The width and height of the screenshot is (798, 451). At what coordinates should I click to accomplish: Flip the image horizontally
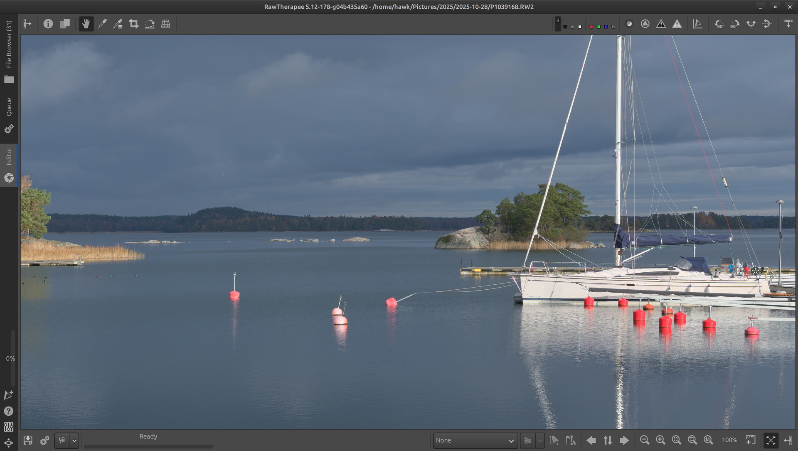[x=751, y=24]
